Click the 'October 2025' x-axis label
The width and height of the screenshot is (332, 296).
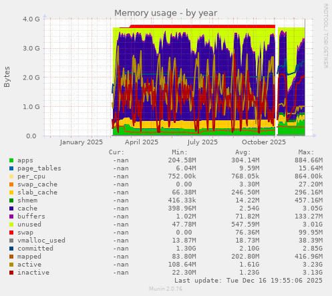[264, 142]
